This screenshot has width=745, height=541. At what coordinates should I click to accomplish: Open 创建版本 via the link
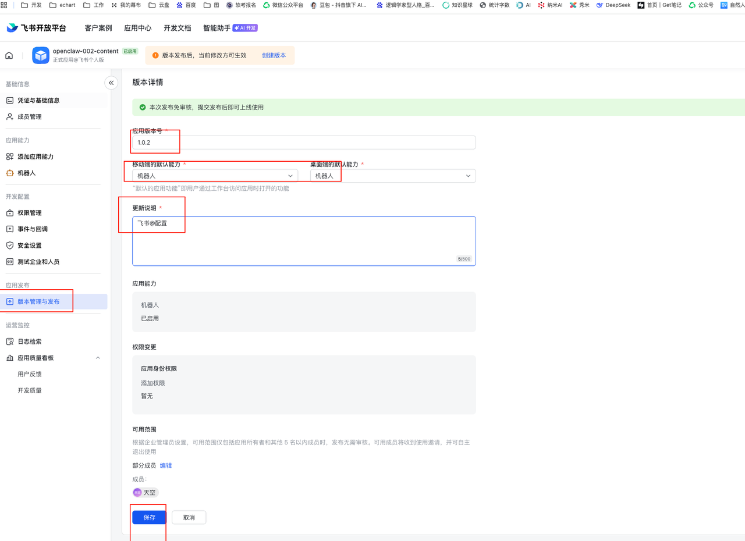[274, 55]
